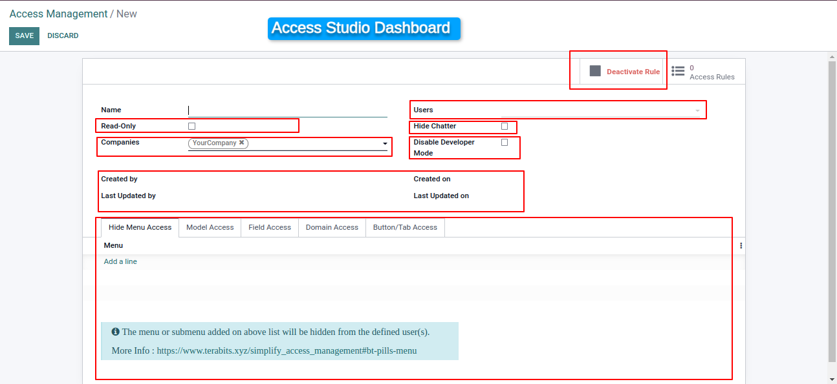Focus the Name input field
This screenshot has width=837, height=384.
(287, 110)
